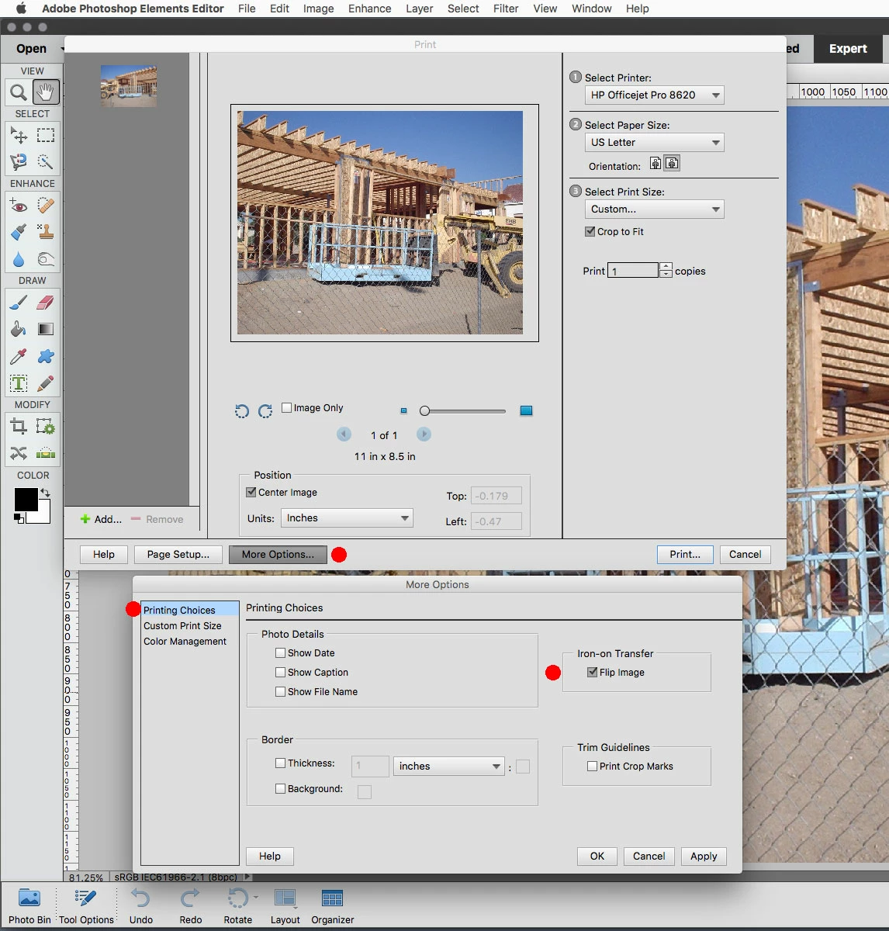The height and width of the screenshot is (931, 889).
Task: Select the Rectangular Marquee tool
Action: click(46, 136)
